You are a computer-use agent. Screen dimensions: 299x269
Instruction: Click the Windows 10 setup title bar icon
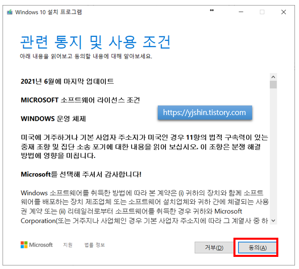pyautogui.click(x=10, y=12)
